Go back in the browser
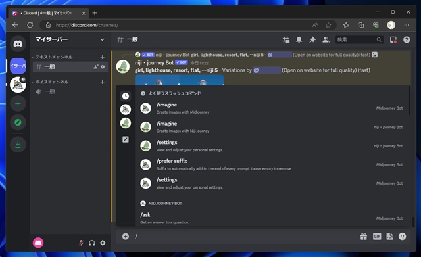Image resolution: width=421 pixels, height=257 pixels. (x=15, y=25)
